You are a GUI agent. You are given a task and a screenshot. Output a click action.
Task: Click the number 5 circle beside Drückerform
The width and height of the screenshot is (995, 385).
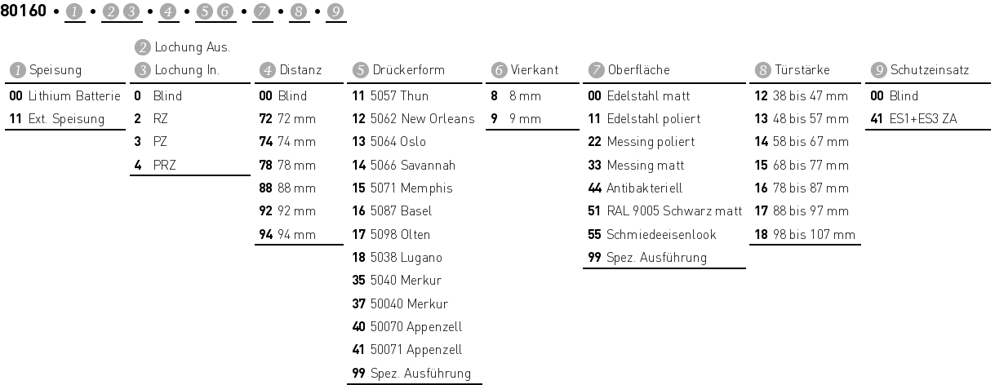361,71
